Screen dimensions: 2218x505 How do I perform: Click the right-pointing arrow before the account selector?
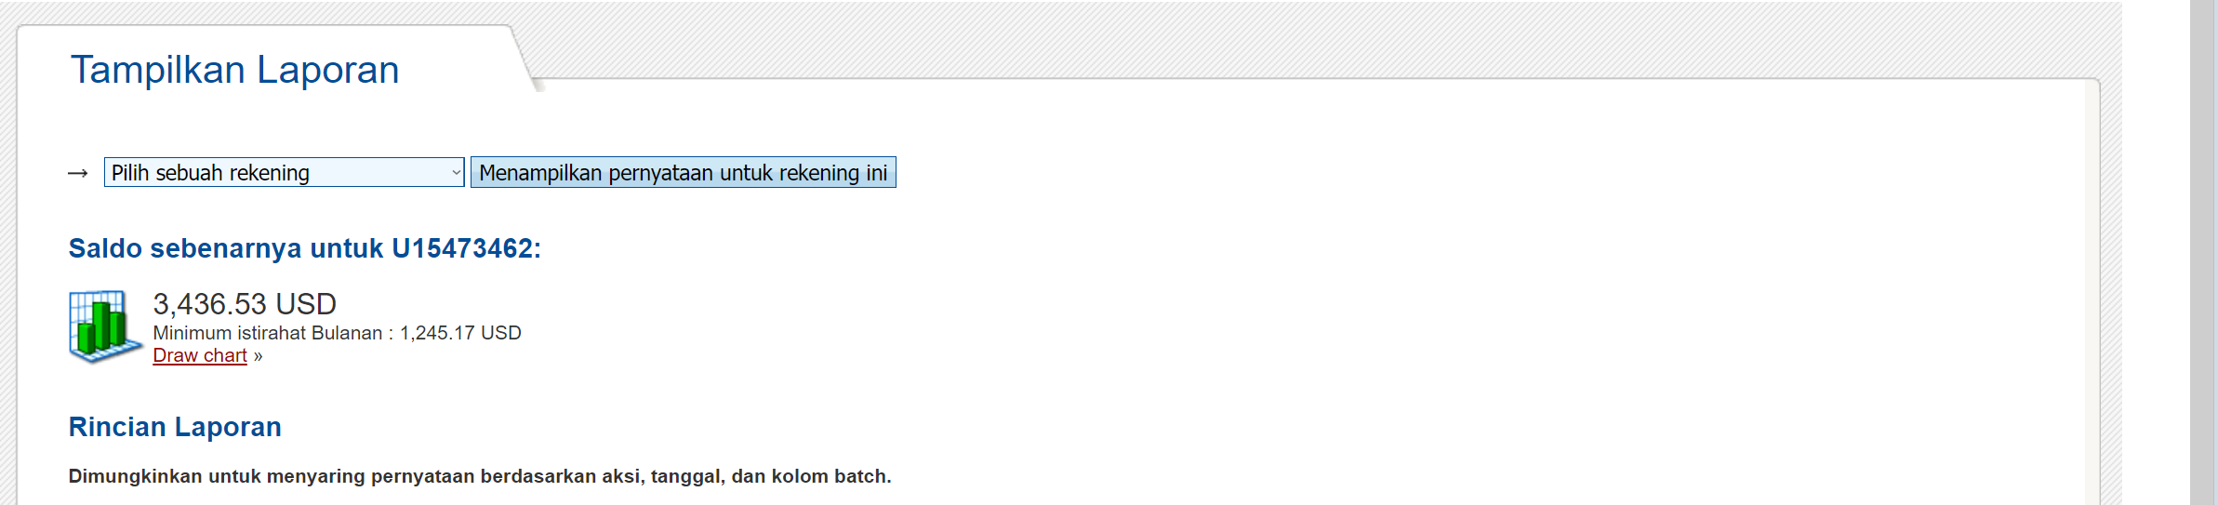click(x=78, y=174)
